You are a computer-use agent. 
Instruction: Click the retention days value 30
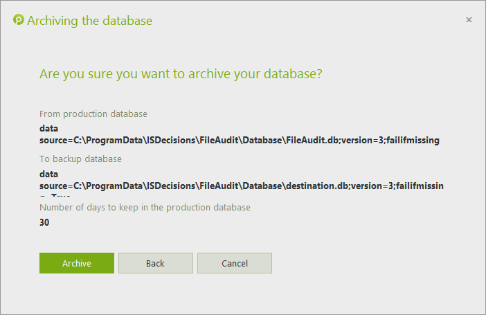click(45, 222)
